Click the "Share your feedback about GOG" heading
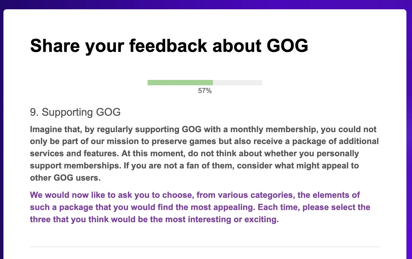Viewport: 412px width, 259px height. coord(169,46)
